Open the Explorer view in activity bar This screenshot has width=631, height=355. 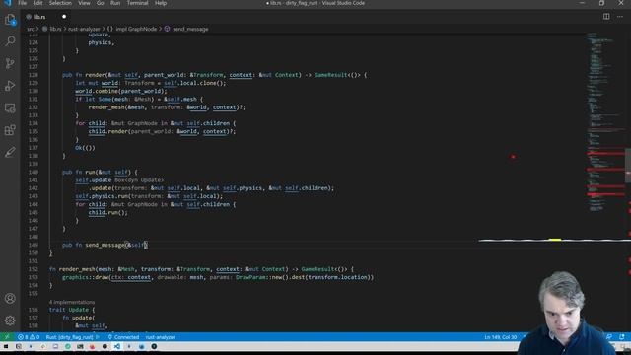10,20
